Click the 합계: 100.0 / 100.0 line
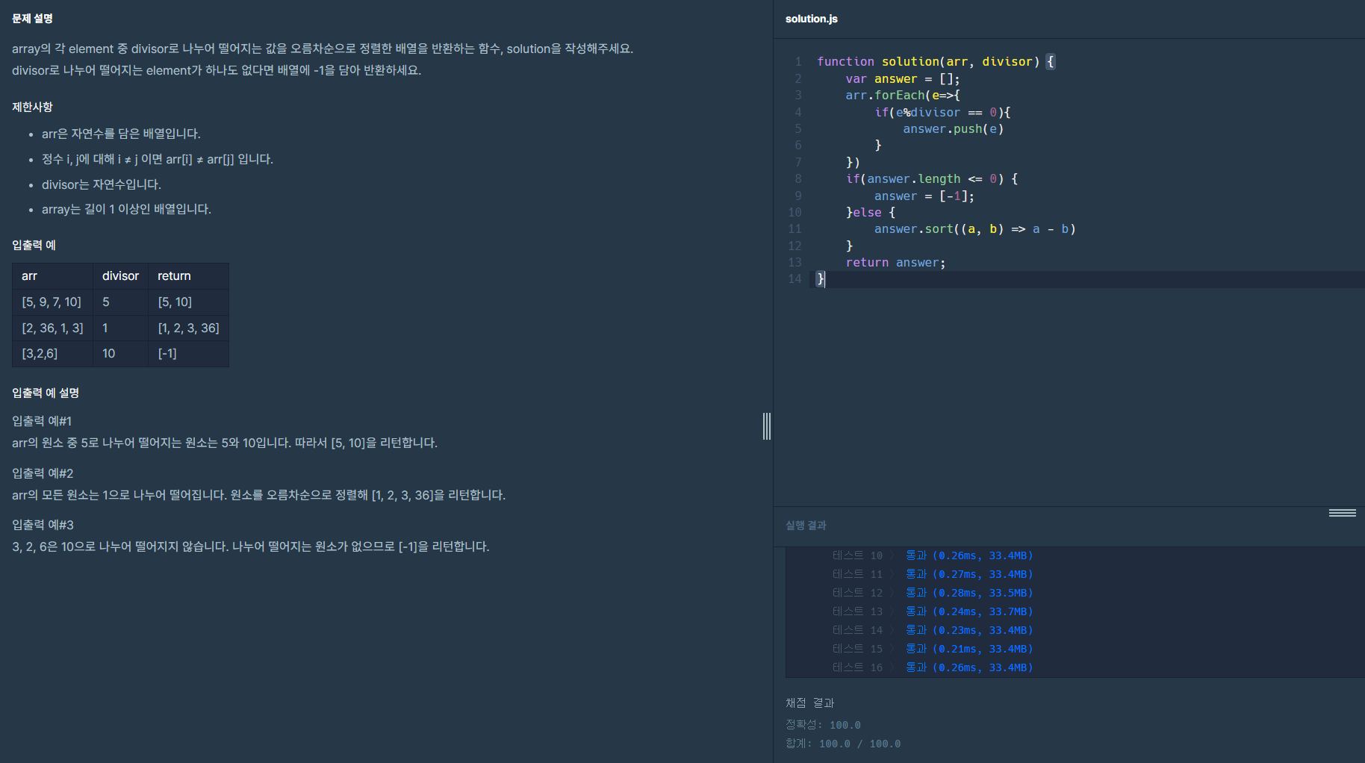Image resolution: width=1365 pixels, height=763 pixels. 843,744
